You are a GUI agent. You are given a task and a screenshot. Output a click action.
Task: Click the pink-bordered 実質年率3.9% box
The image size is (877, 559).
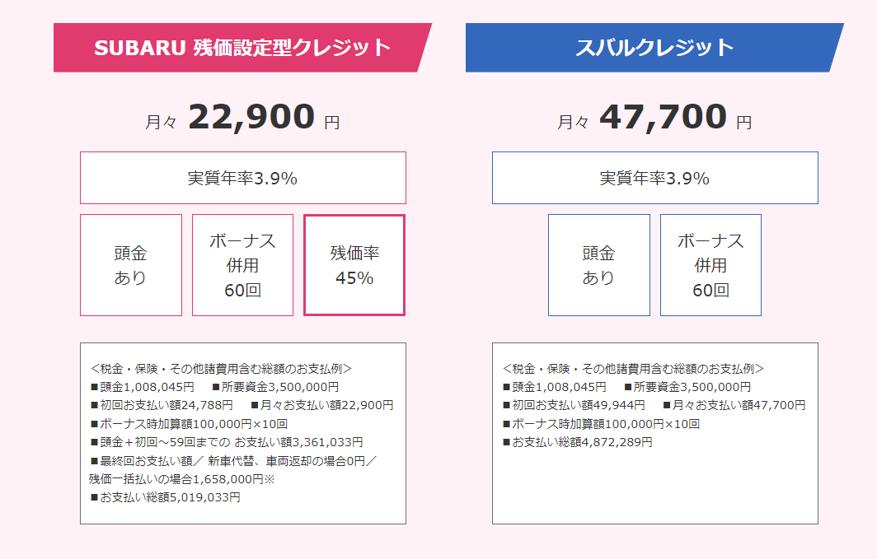242,178
